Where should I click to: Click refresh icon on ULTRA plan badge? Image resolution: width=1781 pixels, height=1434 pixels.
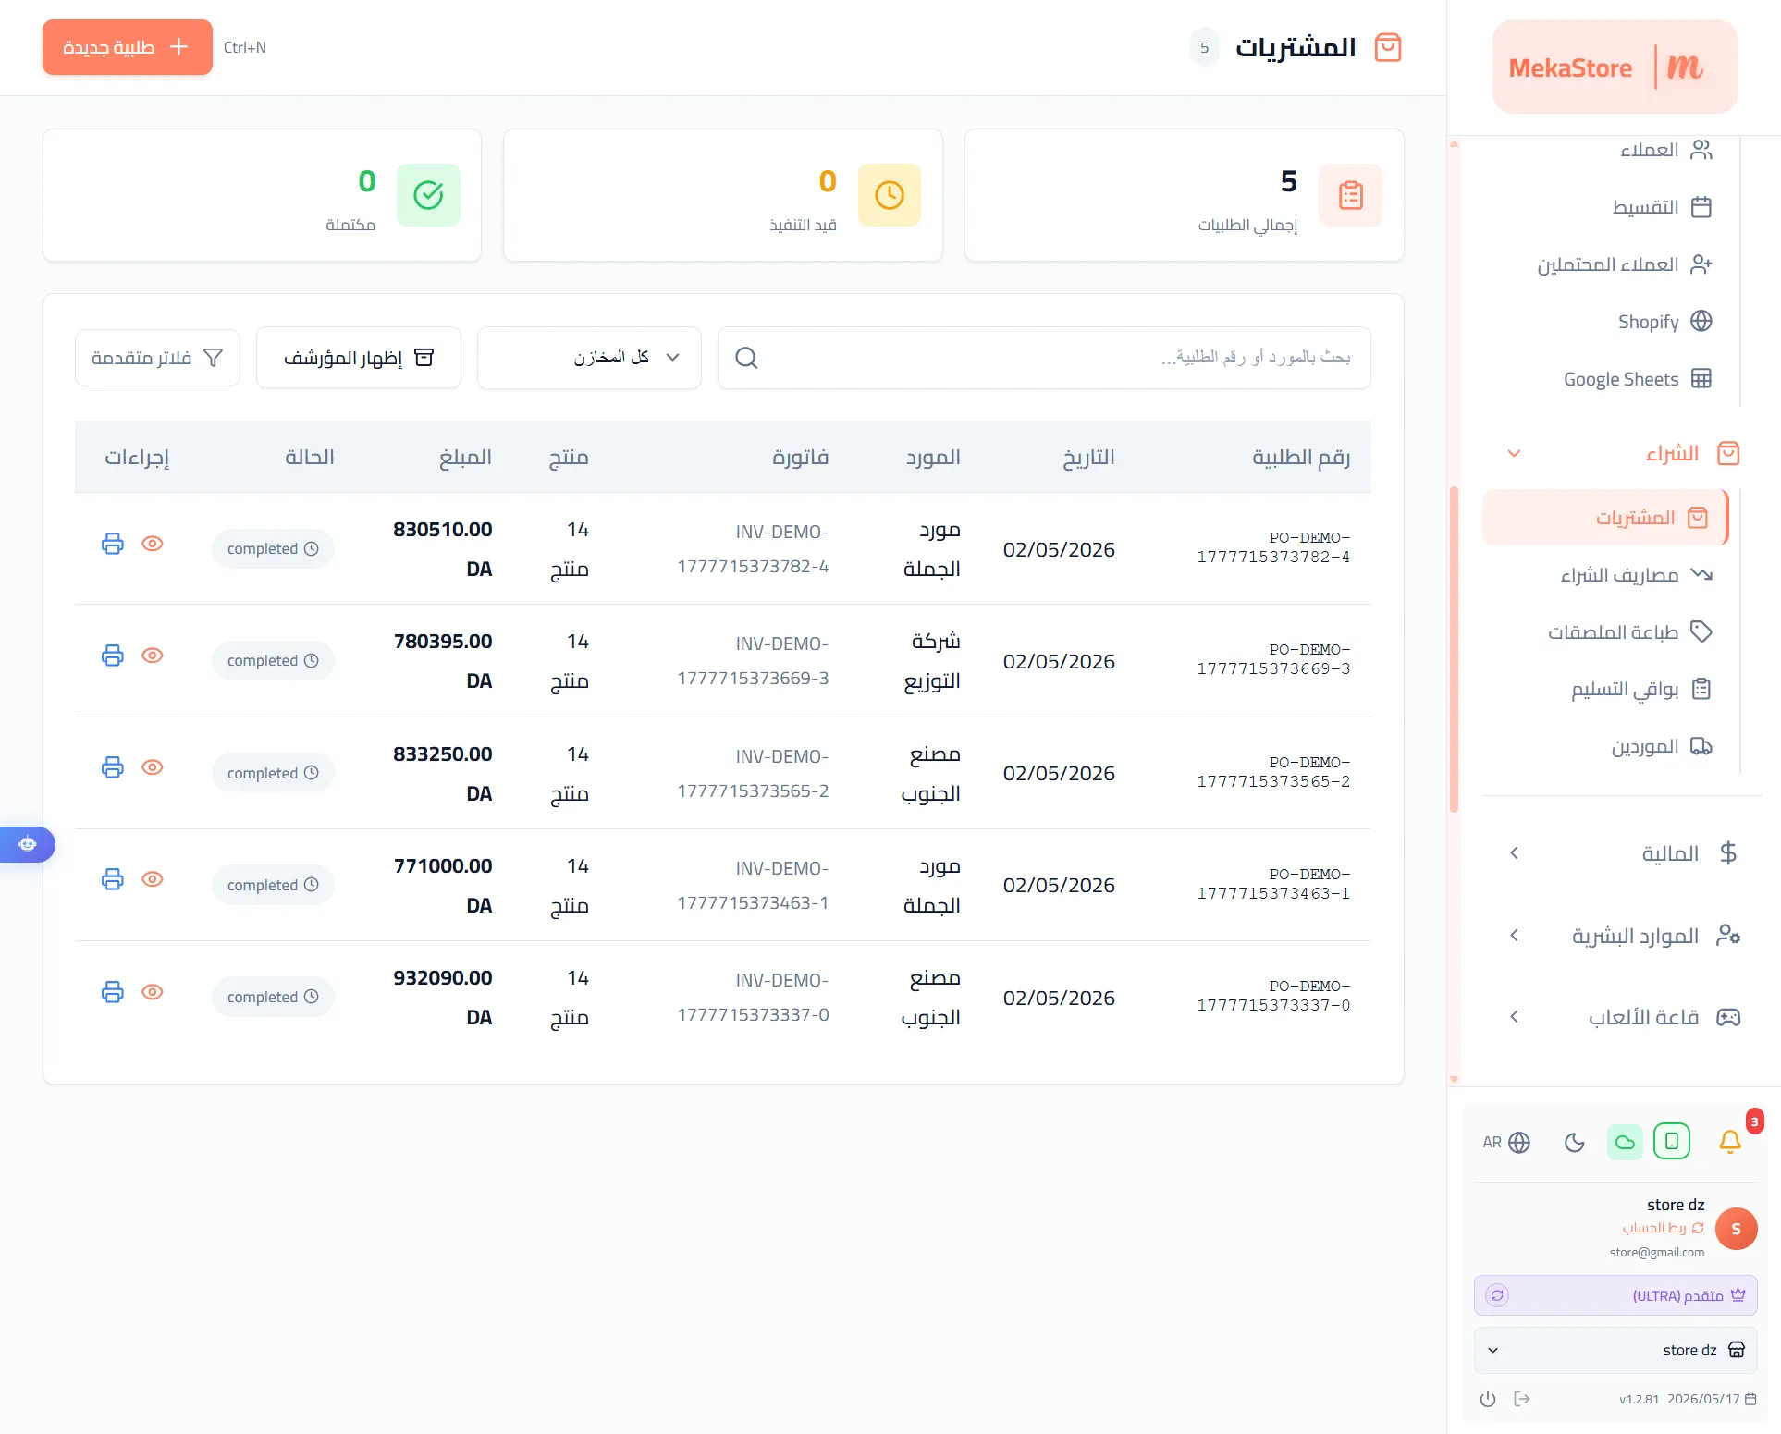1497,1295
